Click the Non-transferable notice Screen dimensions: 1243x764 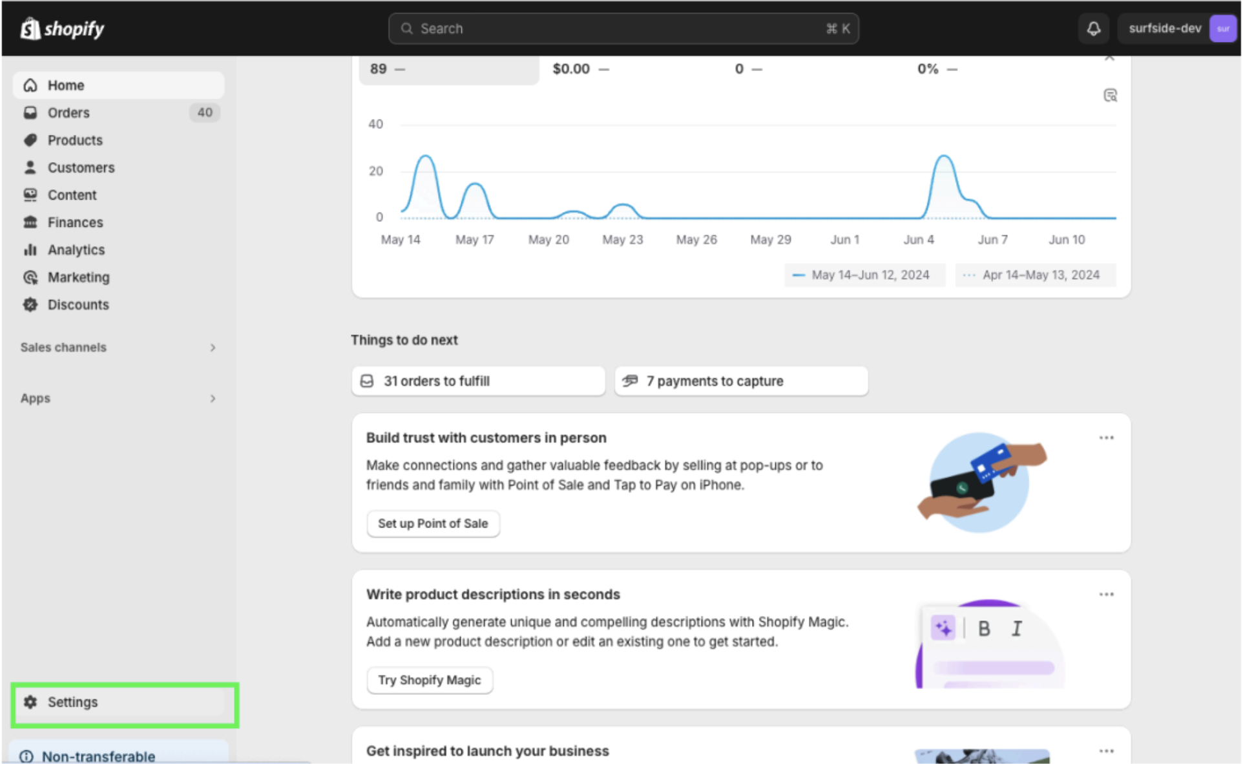[x=120, y=753]
